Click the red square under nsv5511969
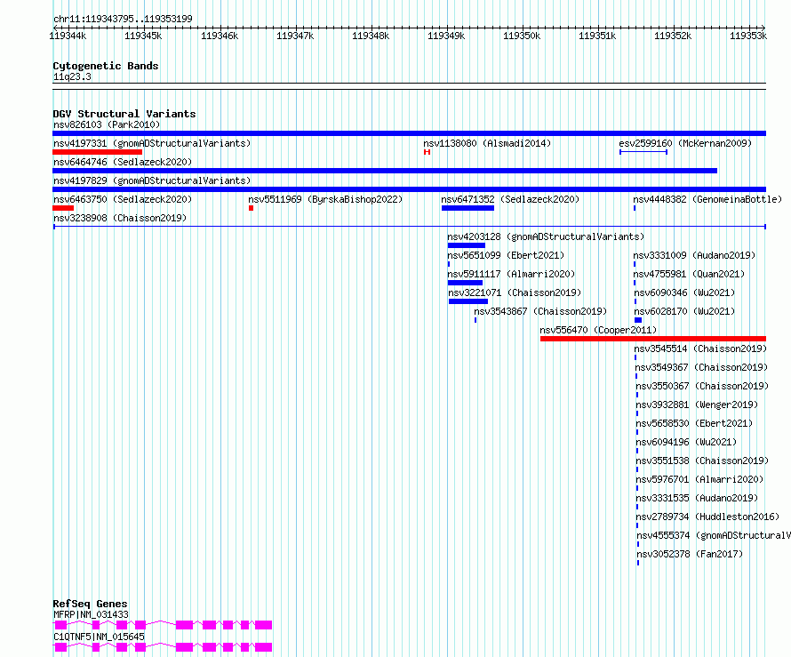Viewport: 791px width, 657px height. tap(252, 208)
